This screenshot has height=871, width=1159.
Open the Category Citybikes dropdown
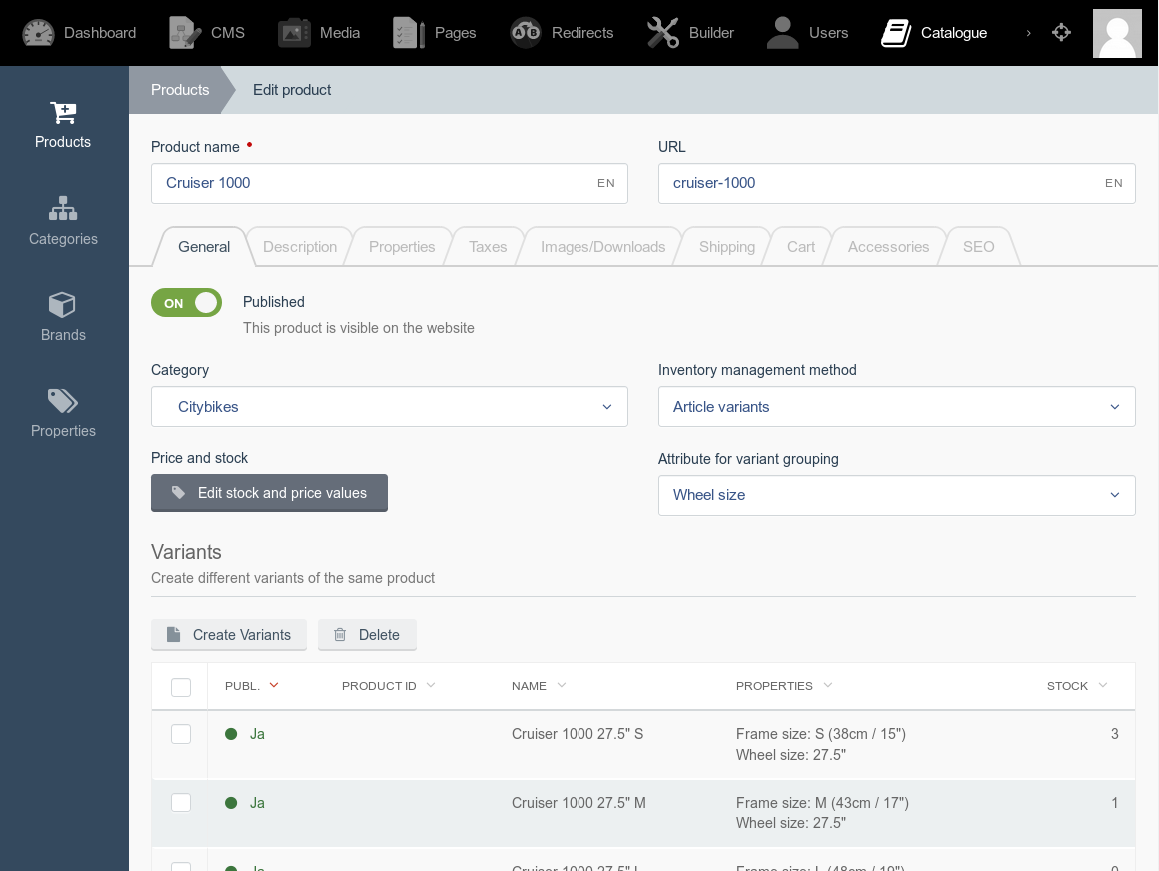coord(390,407)
